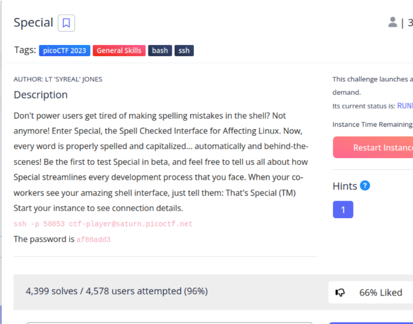Click the author LT 'SYREAL' JONES line
The width and height of the screenshot is (413, 324).
[58, 79]
